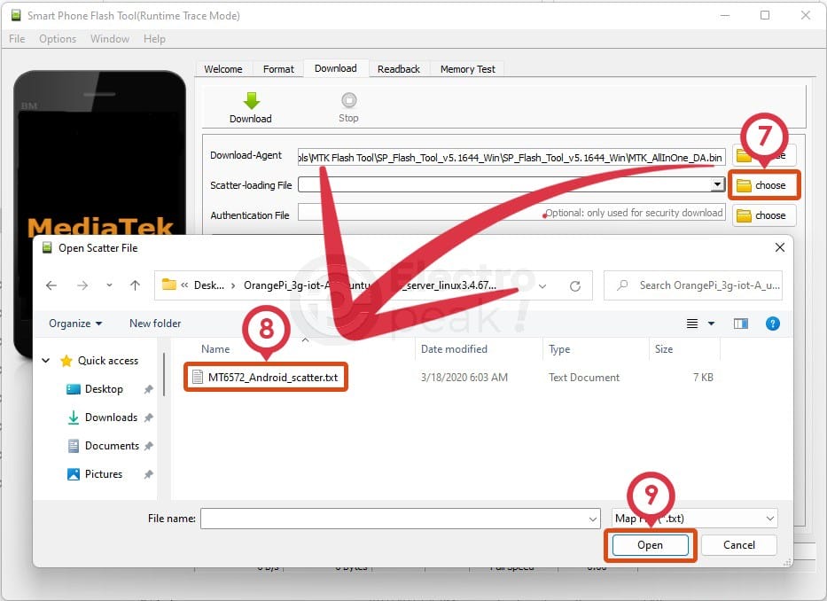Switch to the Readback tab

pyautogui.click(x=399, y=69)
